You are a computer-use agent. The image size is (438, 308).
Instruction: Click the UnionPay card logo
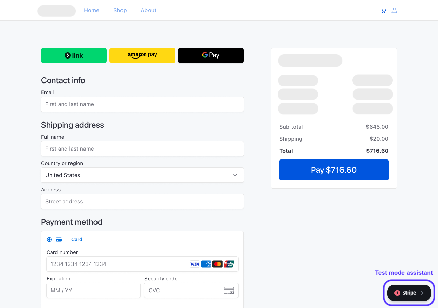point(229,264)
